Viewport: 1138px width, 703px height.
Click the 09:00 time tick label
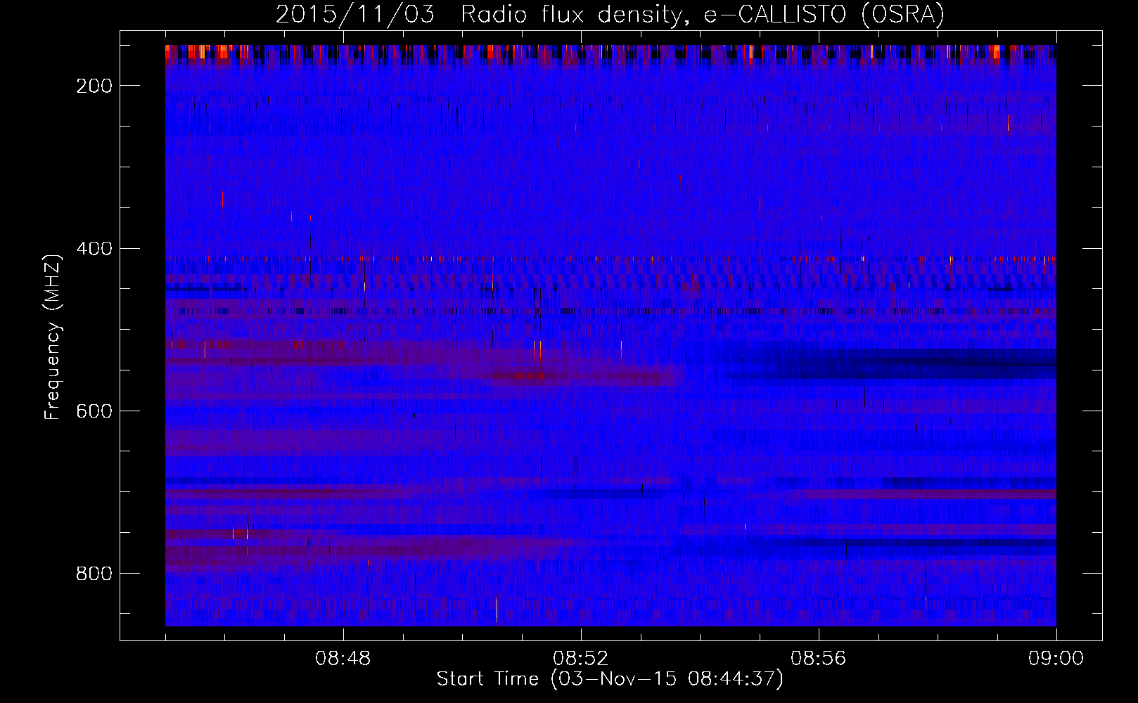pyautogui.click(x=1056, y=659)
